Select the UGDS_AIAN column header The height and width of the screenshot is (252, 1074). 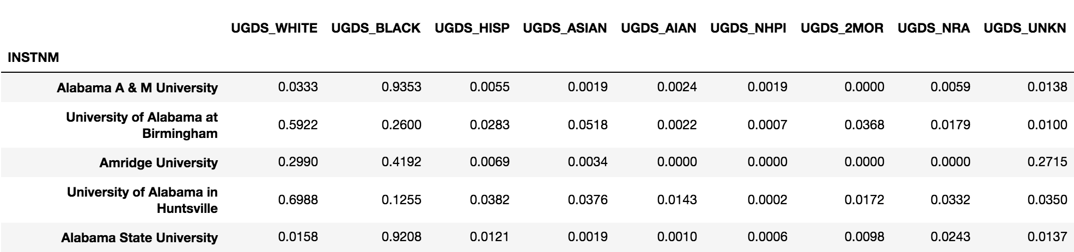point(658,28)
